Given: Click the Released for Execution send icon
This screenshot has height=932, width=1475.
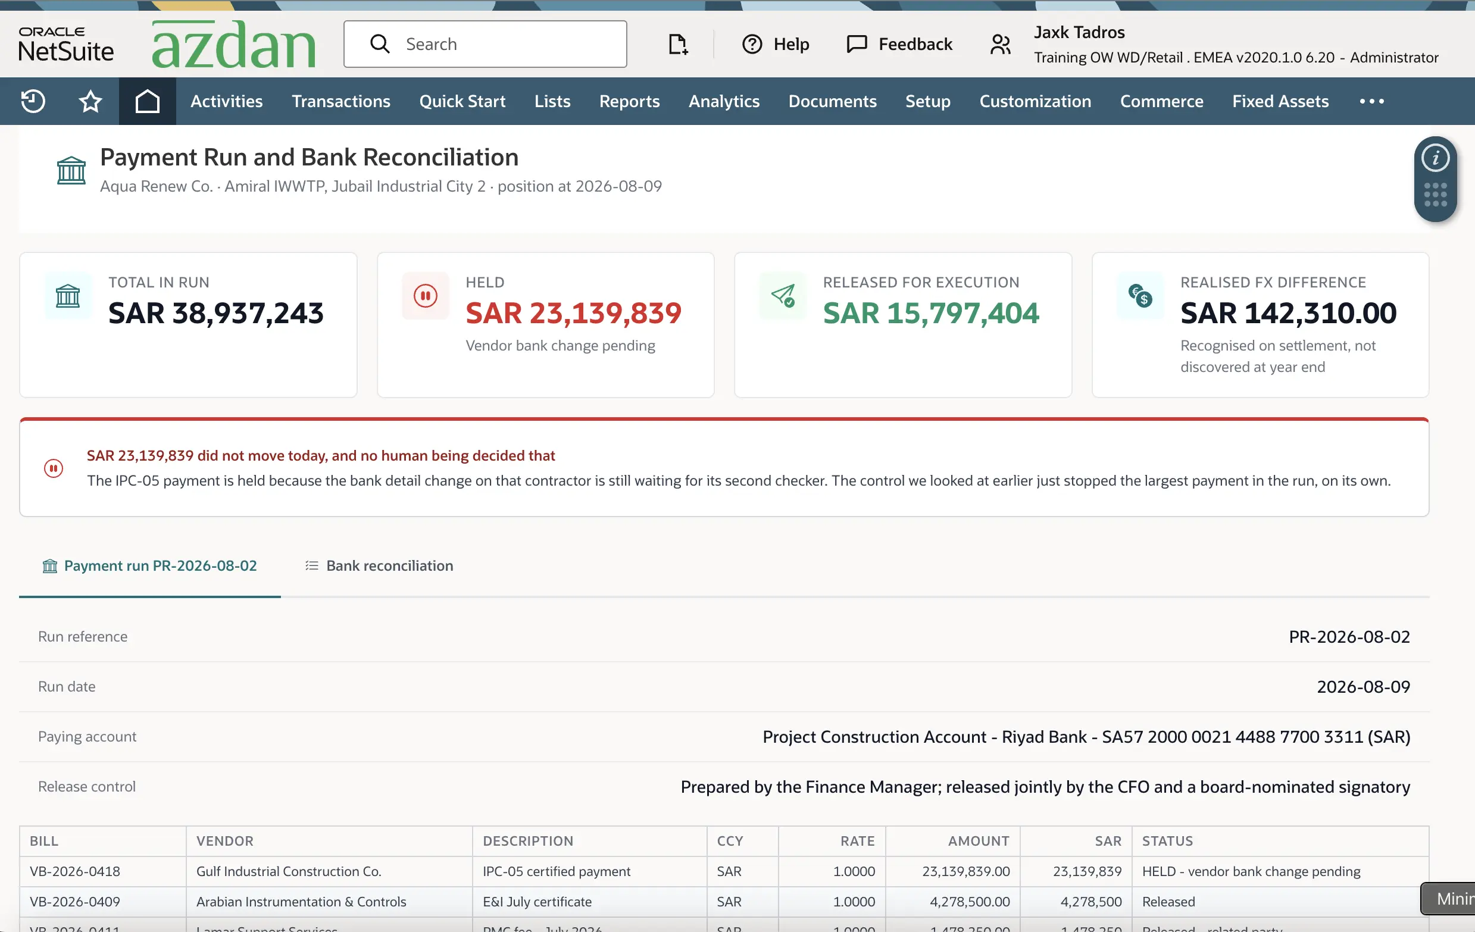Looking at the screenshot, I should [x=783, y=296].
